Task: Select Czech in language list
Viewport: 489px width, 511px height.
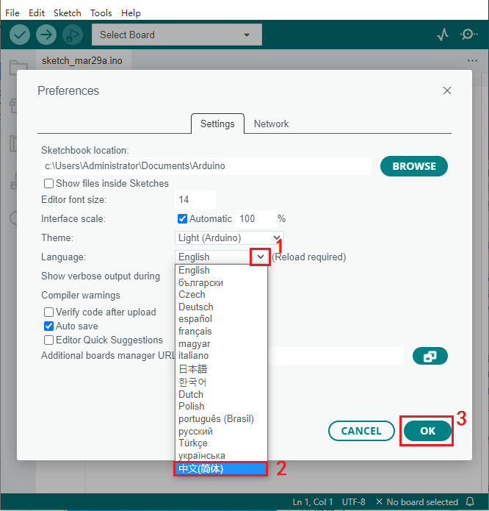Action: pos(221,295)
